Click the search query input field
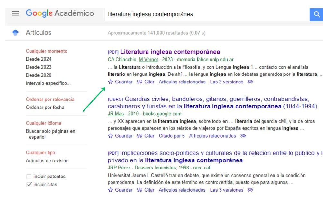 pos(206,14)
